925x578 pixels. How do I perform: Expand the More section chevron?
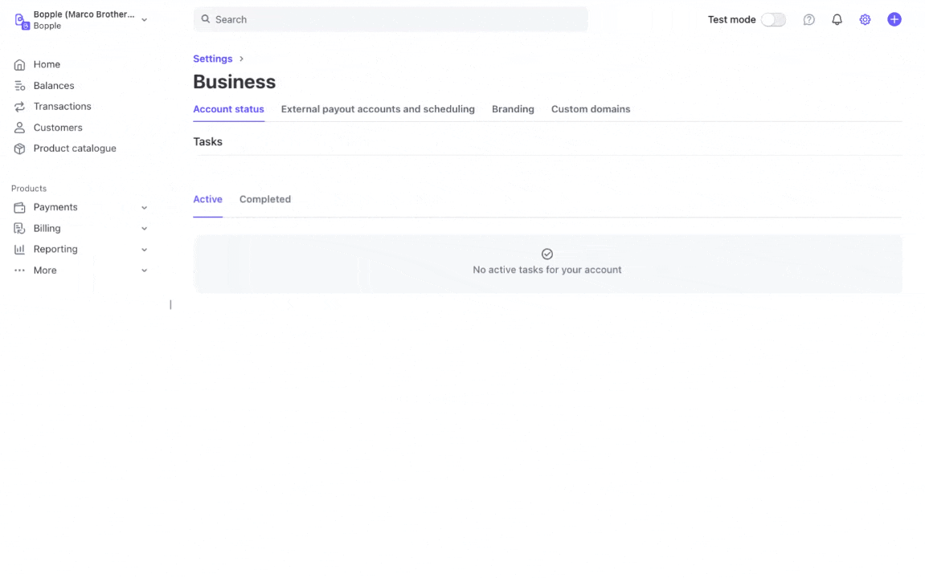coord(144,271)
